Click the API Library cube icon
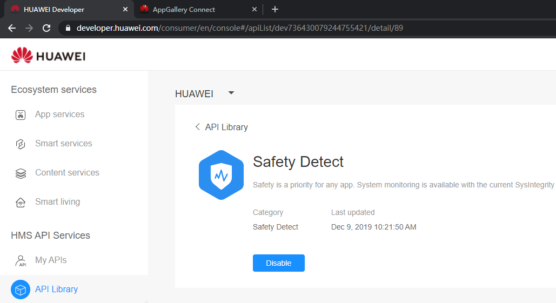The width and height of the screenshot is (556, 303). coord(21,289)
